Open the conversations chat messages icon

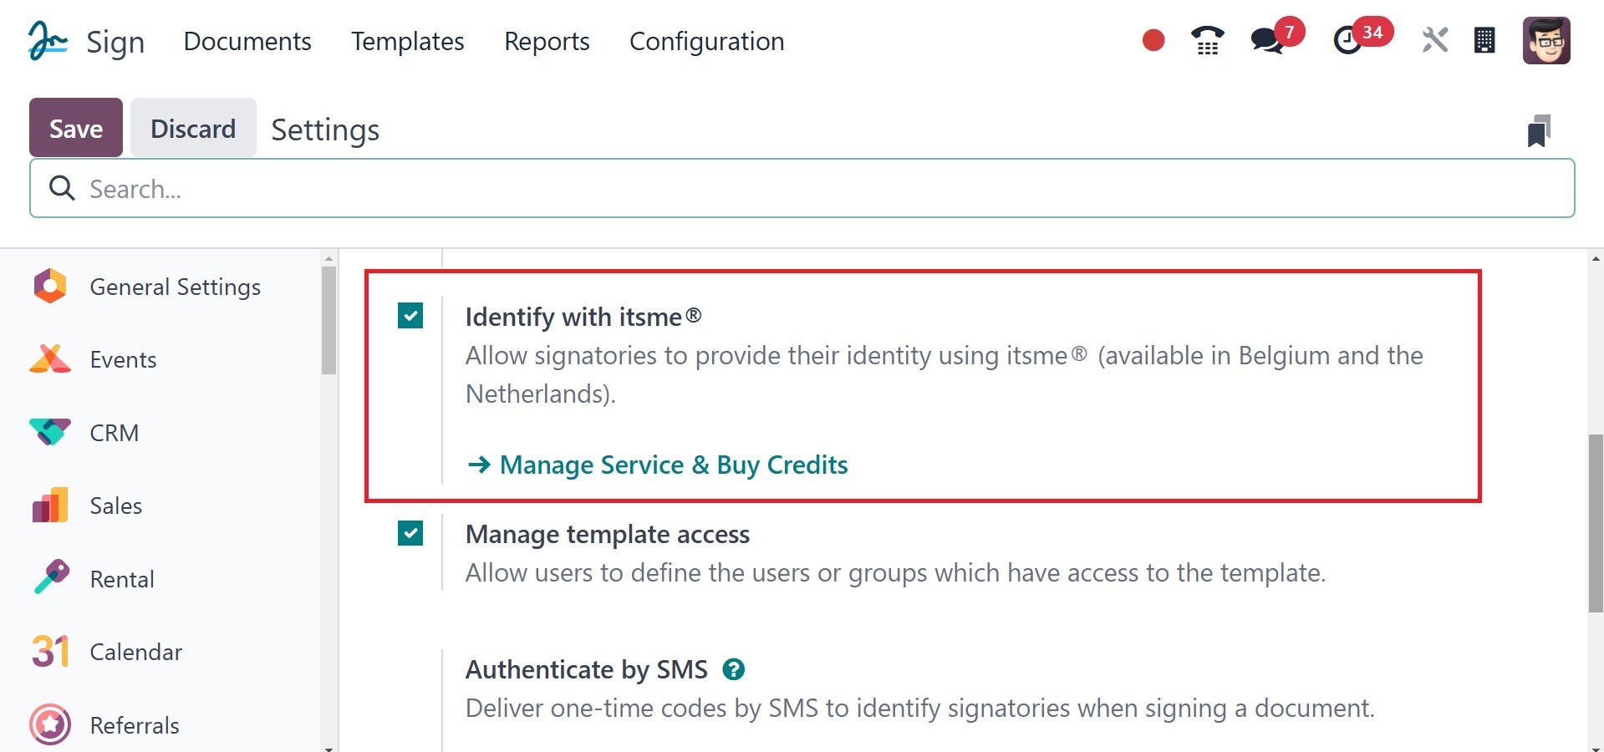1267,40
